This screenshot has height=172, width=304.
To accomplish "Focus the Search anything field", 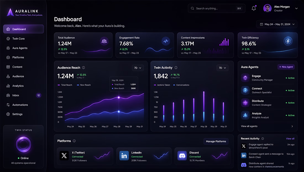I will (x=216, y=8).
